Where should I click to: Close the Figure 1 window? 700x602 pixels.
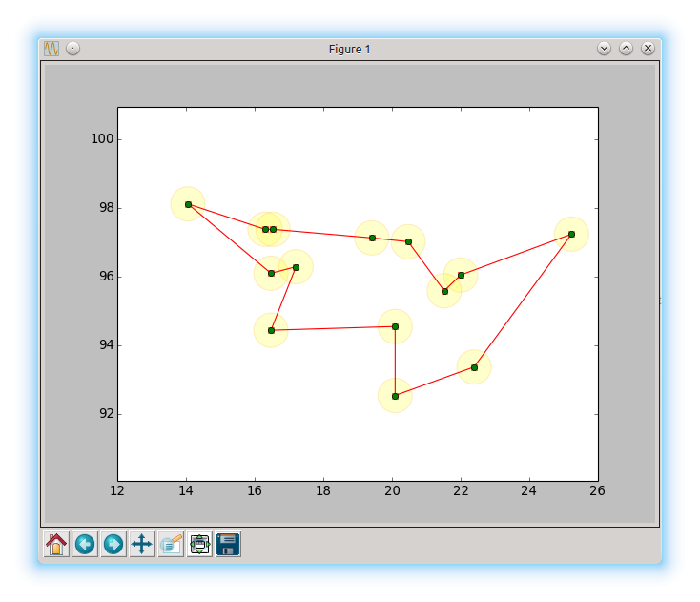[x=648, y=48]
